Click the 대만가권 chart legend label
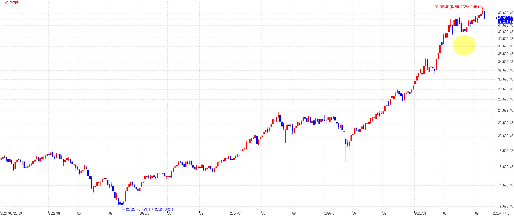 13,3
